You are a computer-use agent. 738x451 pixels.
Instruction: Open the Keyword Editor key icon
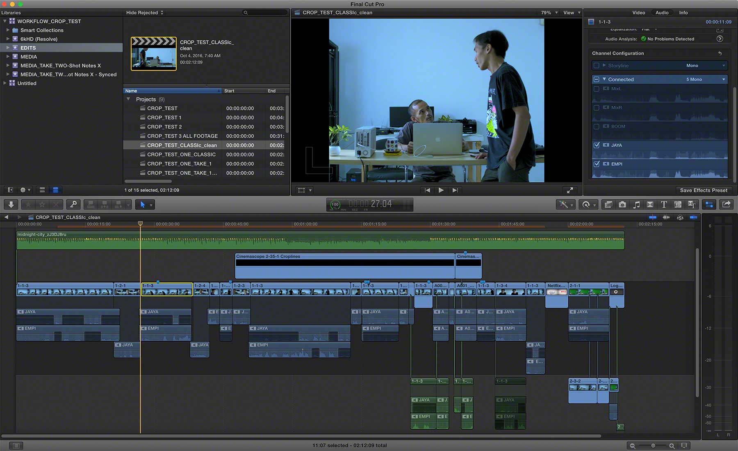coord(73,204)
